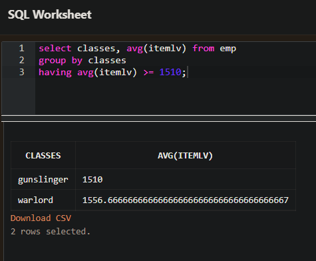This screenshot has width=316, height=261.
Task: Click the 'group' keyword on line 2
Action: (x=53, y=61)
